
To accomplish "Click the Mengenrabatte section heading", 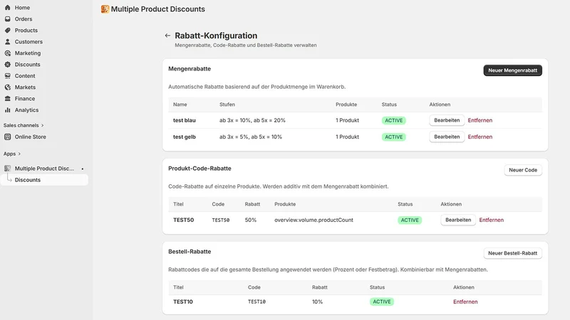I will [190, 68].
